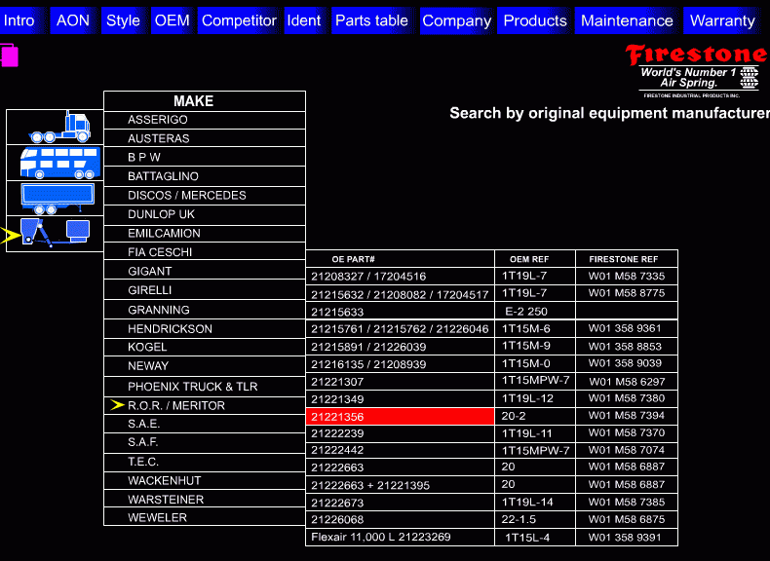Screen dimensions: 770x561
Task: Select part number 21222239
Action: pos(400,433)
